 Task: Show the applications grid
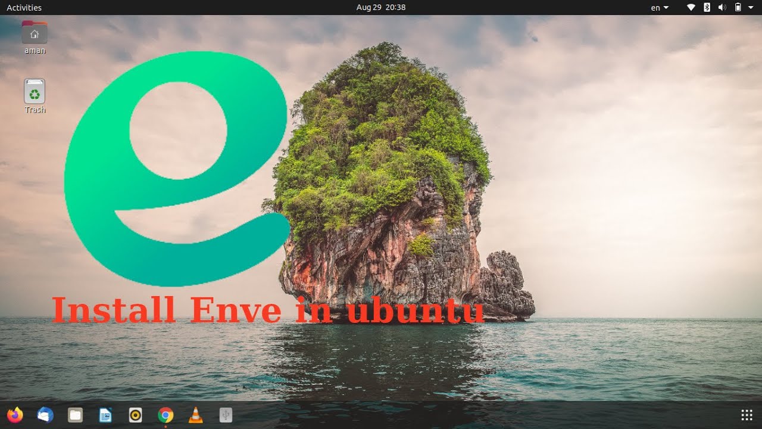click(747, 415)
